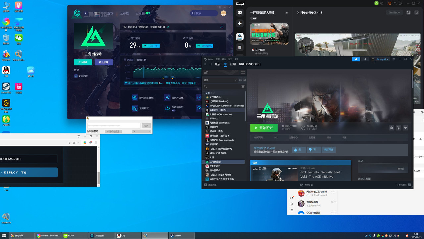
Task: Click ready-to-play filter icon in Steam sidebar
Action: 245,80
